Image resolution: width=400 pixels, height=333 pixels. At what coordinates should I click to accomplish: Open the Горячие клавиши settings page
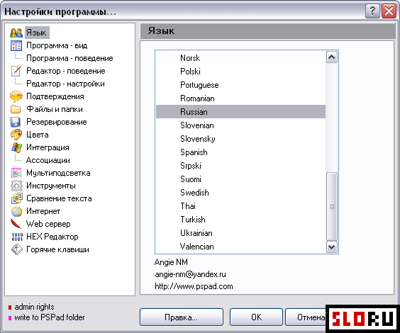[x=57, y=249]
